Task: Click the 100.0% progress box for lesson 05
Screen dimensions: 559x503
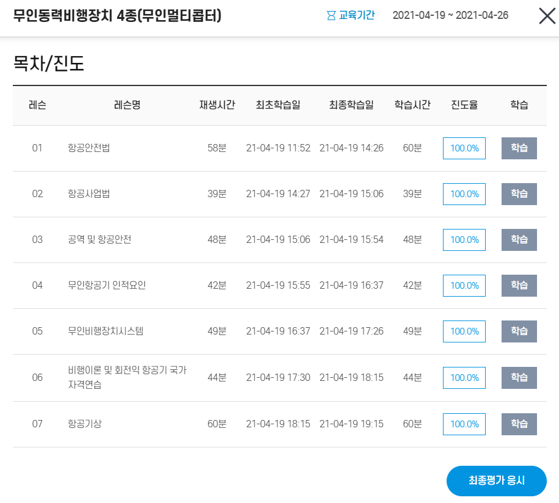Action: point(464,331)
